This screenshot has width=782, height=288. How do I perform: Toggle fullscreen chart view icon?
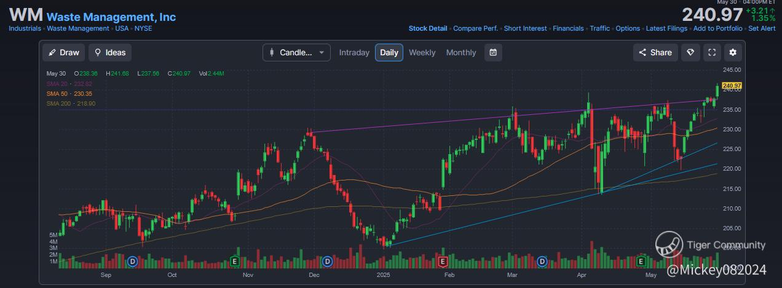pyautogui.click(x=712, y=52)
